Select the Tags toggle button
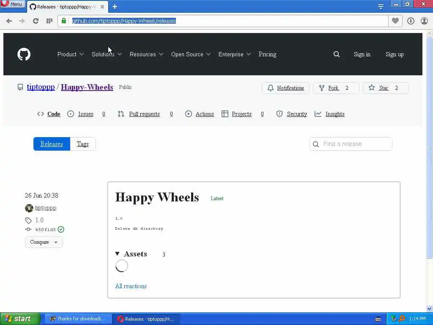The height and width of the screenshot is (325, 433). (x=83, y=144)
